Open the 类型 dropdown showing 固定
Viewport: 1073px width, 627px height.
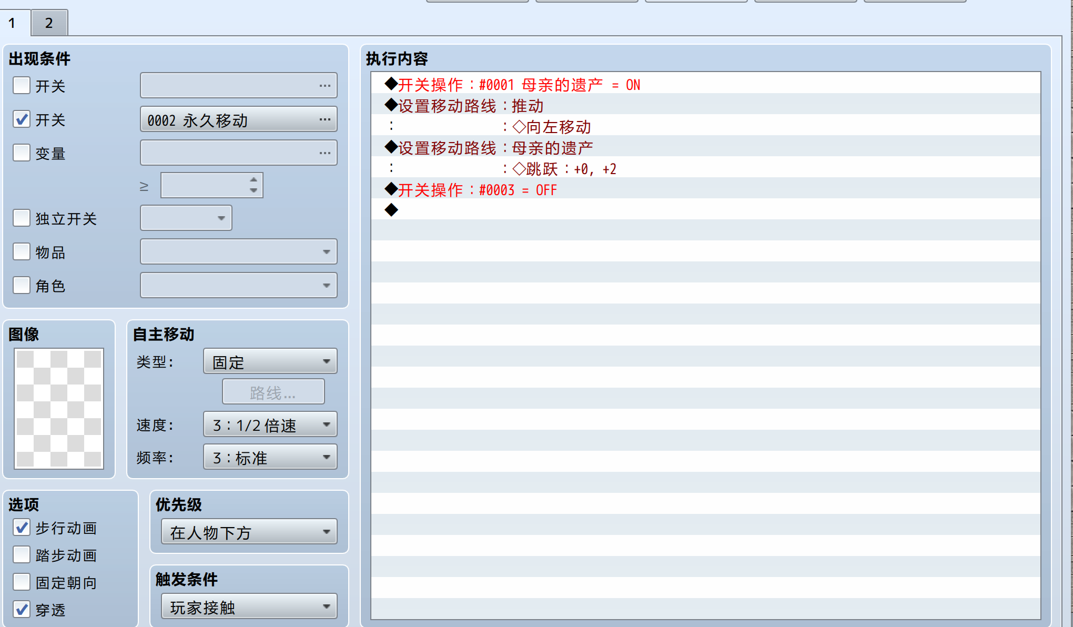[270, 361]
